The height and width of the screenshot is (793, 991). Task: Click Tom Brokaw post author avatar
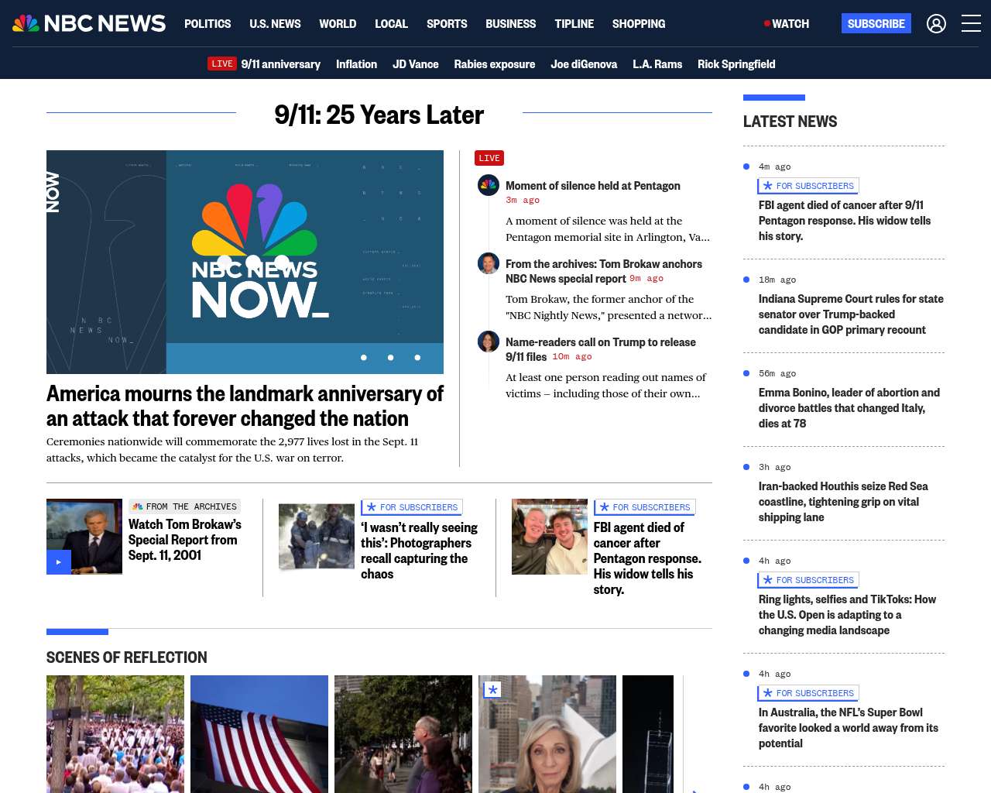[489, 263]
